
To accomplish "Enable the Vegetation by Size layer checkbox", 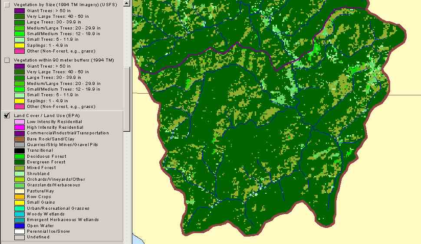I will (7, 5).
